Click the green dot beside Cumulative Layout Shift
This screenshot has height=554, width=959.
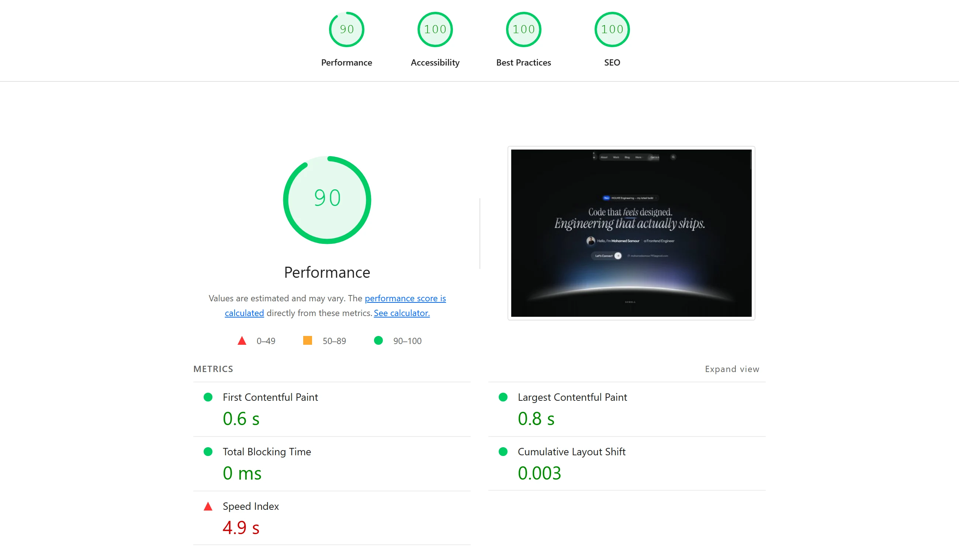503,451
